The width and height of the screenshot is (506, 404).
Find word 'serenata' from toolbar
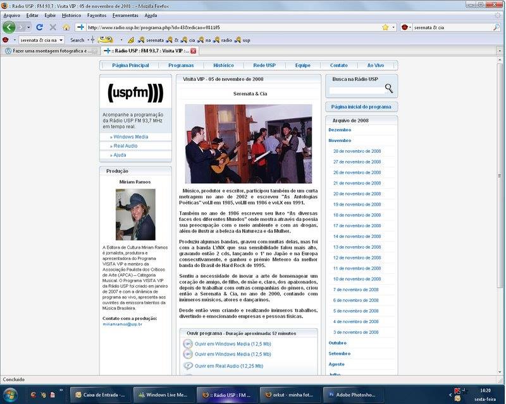[151, 40]
